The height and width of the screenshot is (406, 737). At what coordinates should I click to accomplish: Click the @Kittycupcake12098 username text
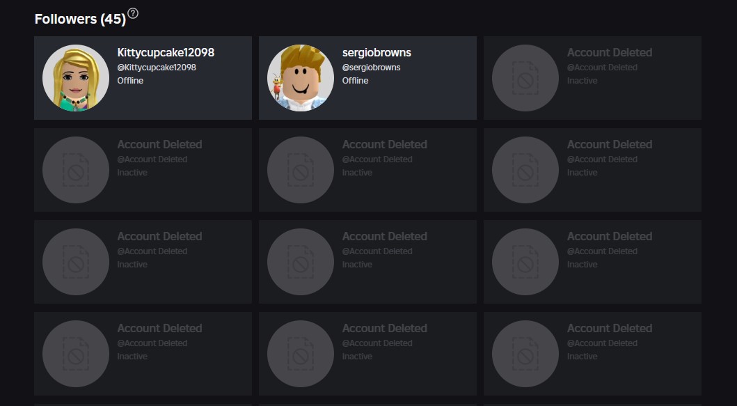[x=157, y=68]
